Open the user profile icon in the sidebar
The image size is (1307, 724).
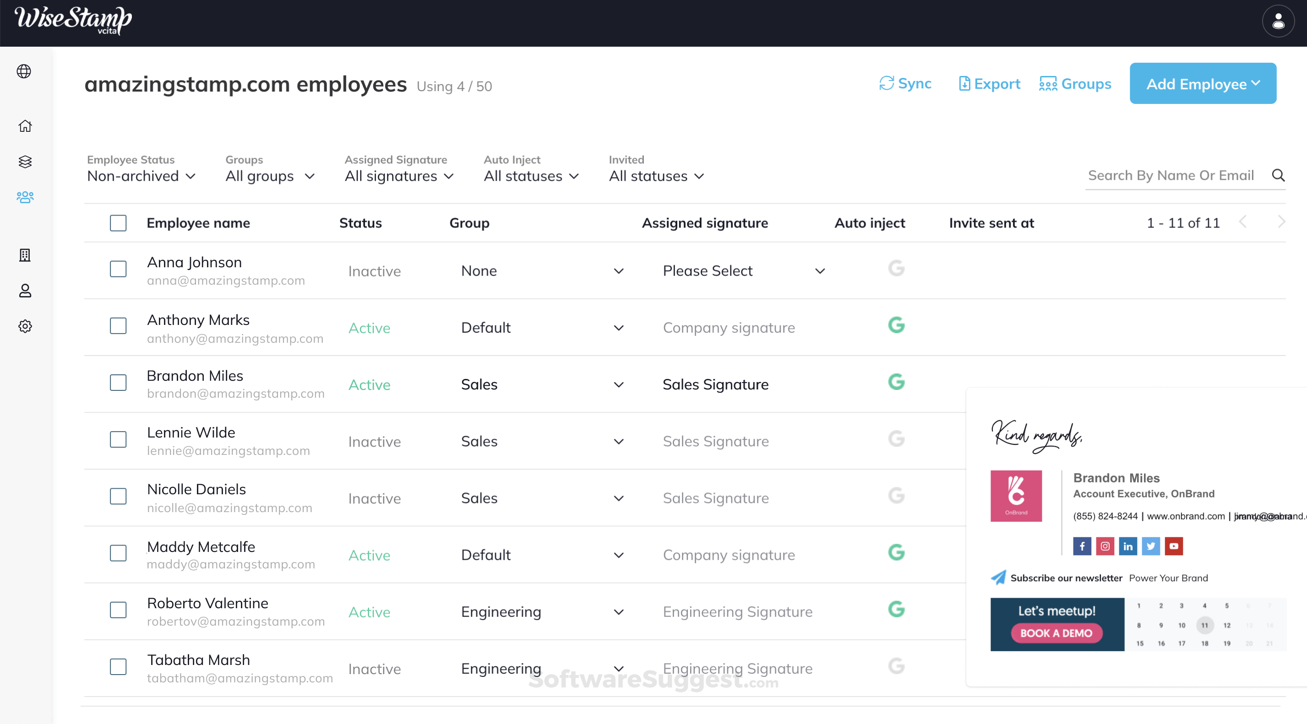25,291
